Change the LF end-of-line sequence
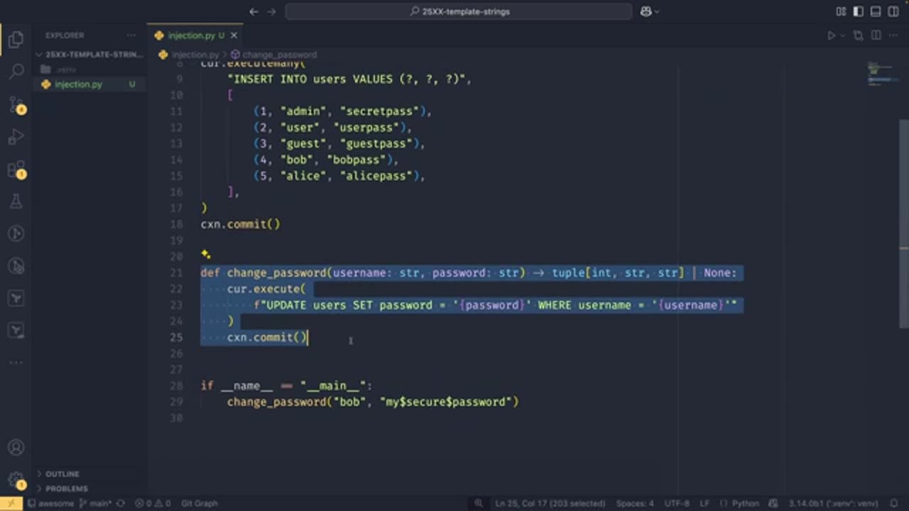The height and width of the screenshot is (511, 909). [704, 503]
